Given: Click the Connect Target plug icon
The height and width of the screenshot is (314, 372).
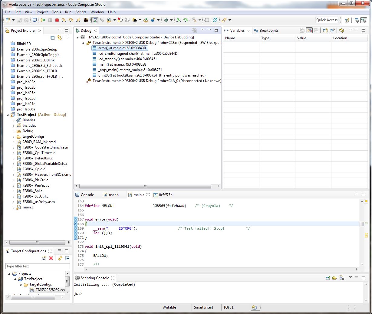Looking at the screenshot, I should 102,20.
